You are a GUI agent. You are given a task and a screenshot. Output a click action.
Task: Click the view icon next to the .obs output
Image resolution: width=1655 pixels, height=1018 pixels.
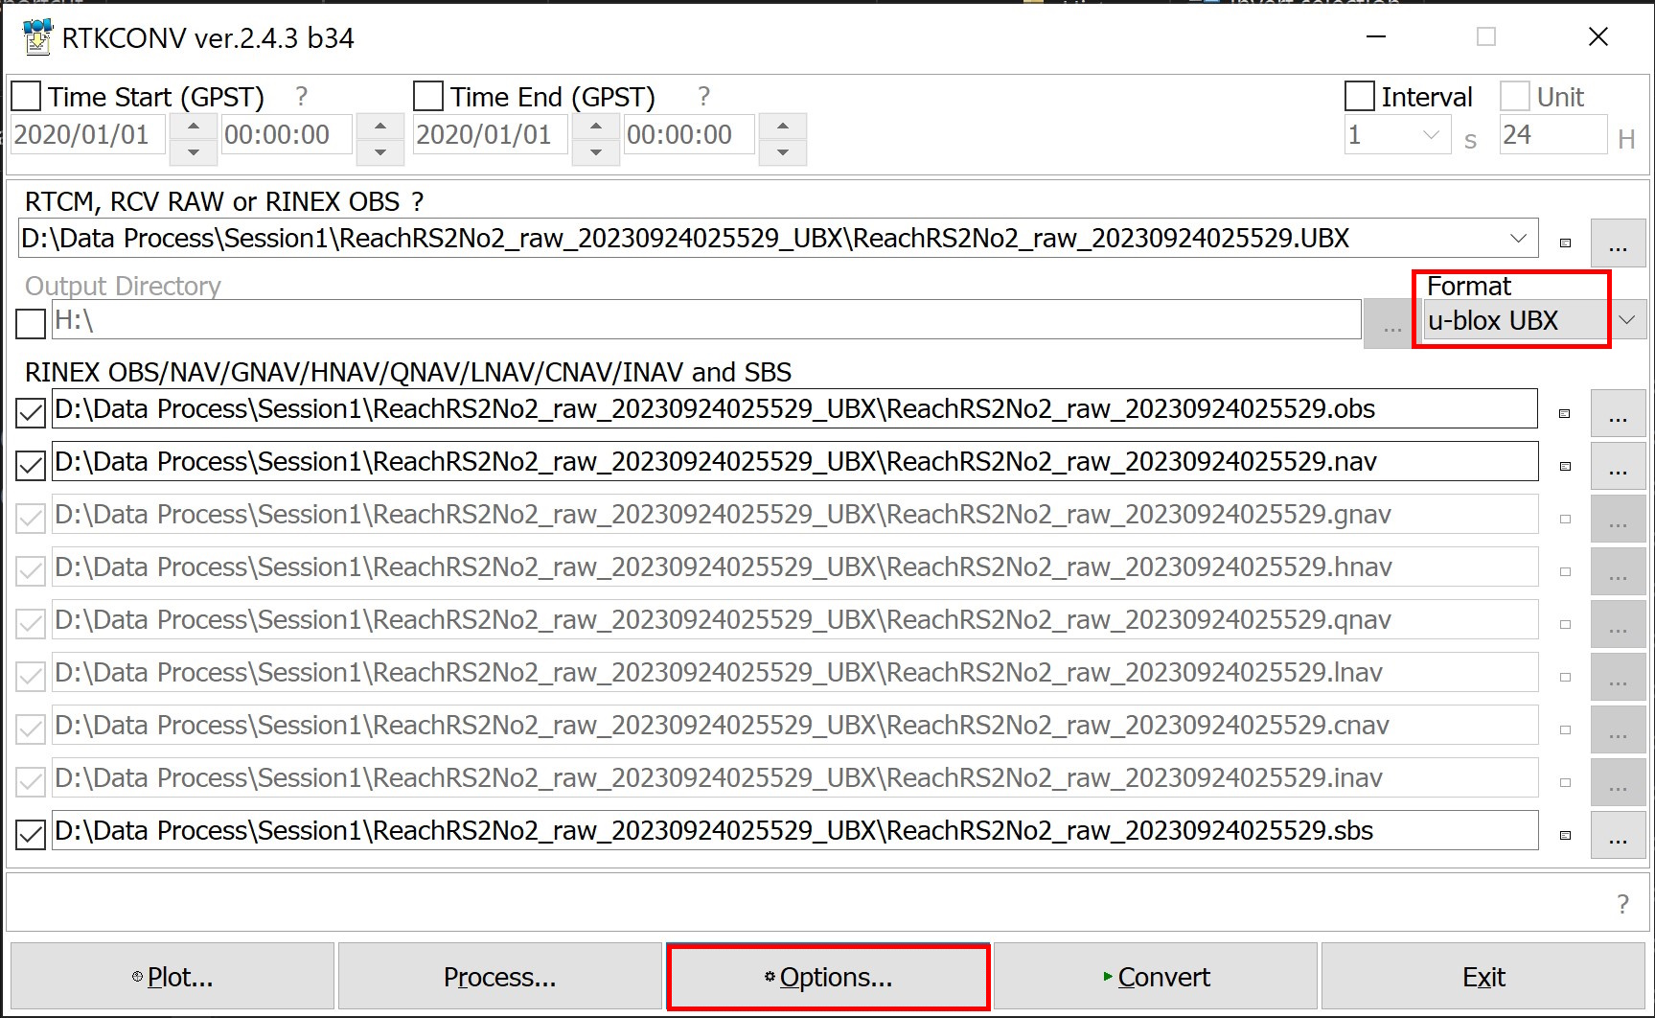pos(1565,413)
